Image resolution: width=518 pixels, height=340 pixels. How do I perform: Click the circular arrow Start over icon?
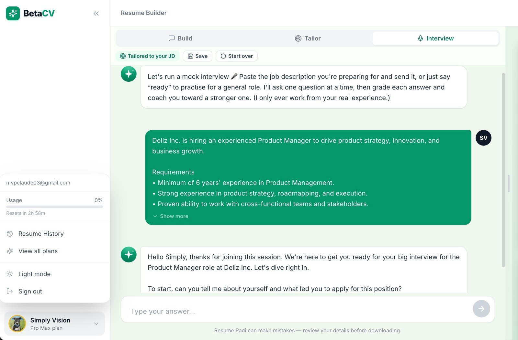(223, 56)
